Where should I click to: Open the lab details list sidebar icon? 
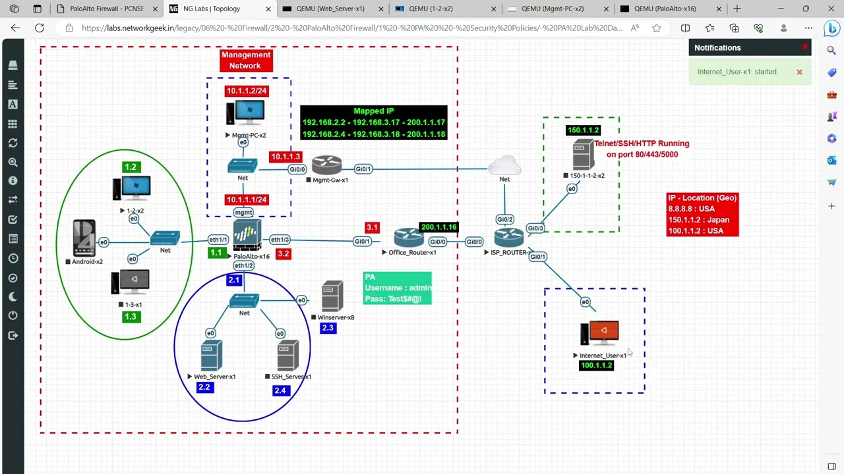pos(13,239)
